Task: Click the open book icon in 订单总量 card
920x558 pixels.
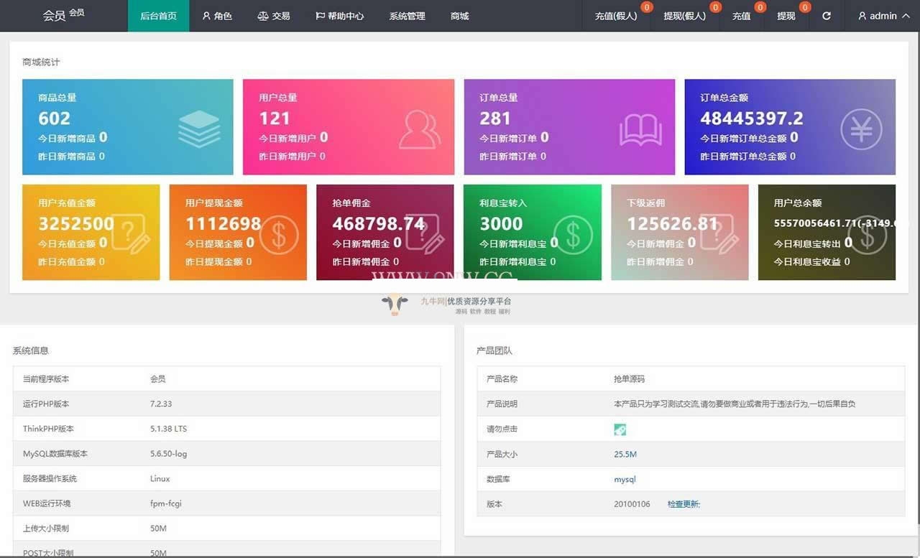Action: (x=640, y=129)
